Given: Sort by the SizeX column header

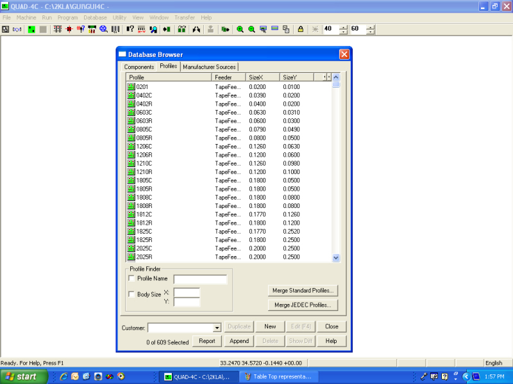Looking at the screenshot, I should (x=263, y=77).
